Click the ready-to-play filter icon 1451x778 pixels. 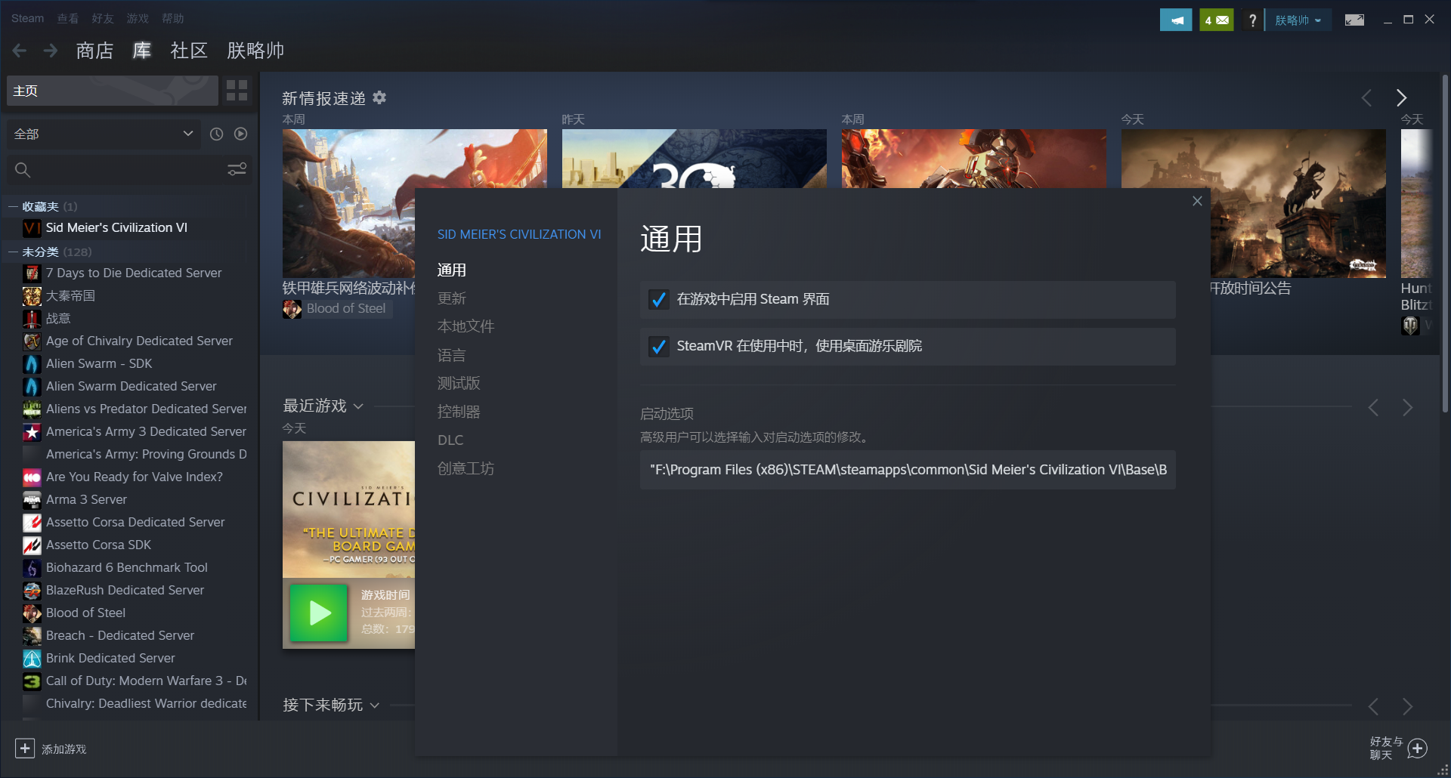coord(240,134)
